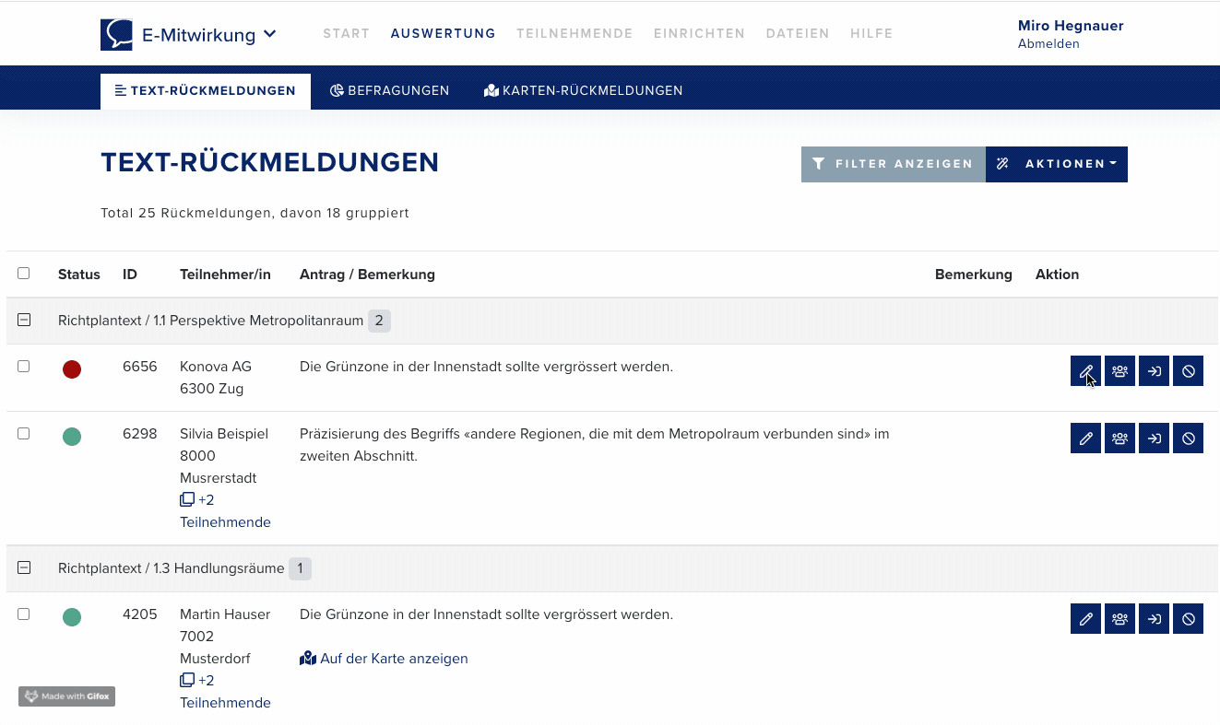1220x725 pixels.
Task: Click the red status dot for entry 6656
Action: tap(72, 369)
